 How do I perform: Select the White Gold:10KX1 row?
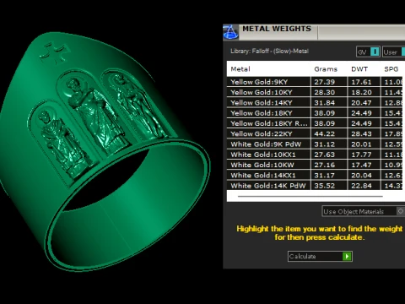pyautogui.click(x=316, y=155)
